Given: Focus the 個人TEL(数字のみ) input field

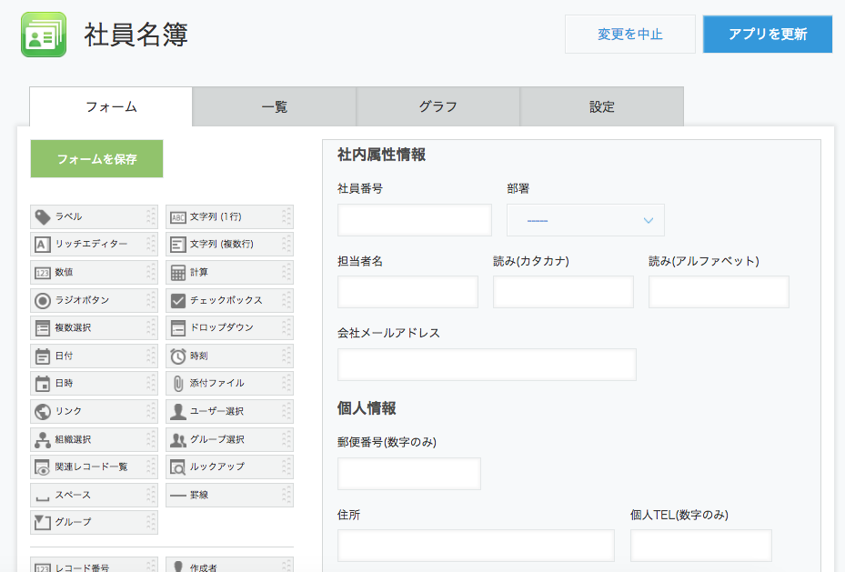Looking at the screenshot, I should pyautogui.click(x=701, y=546).
